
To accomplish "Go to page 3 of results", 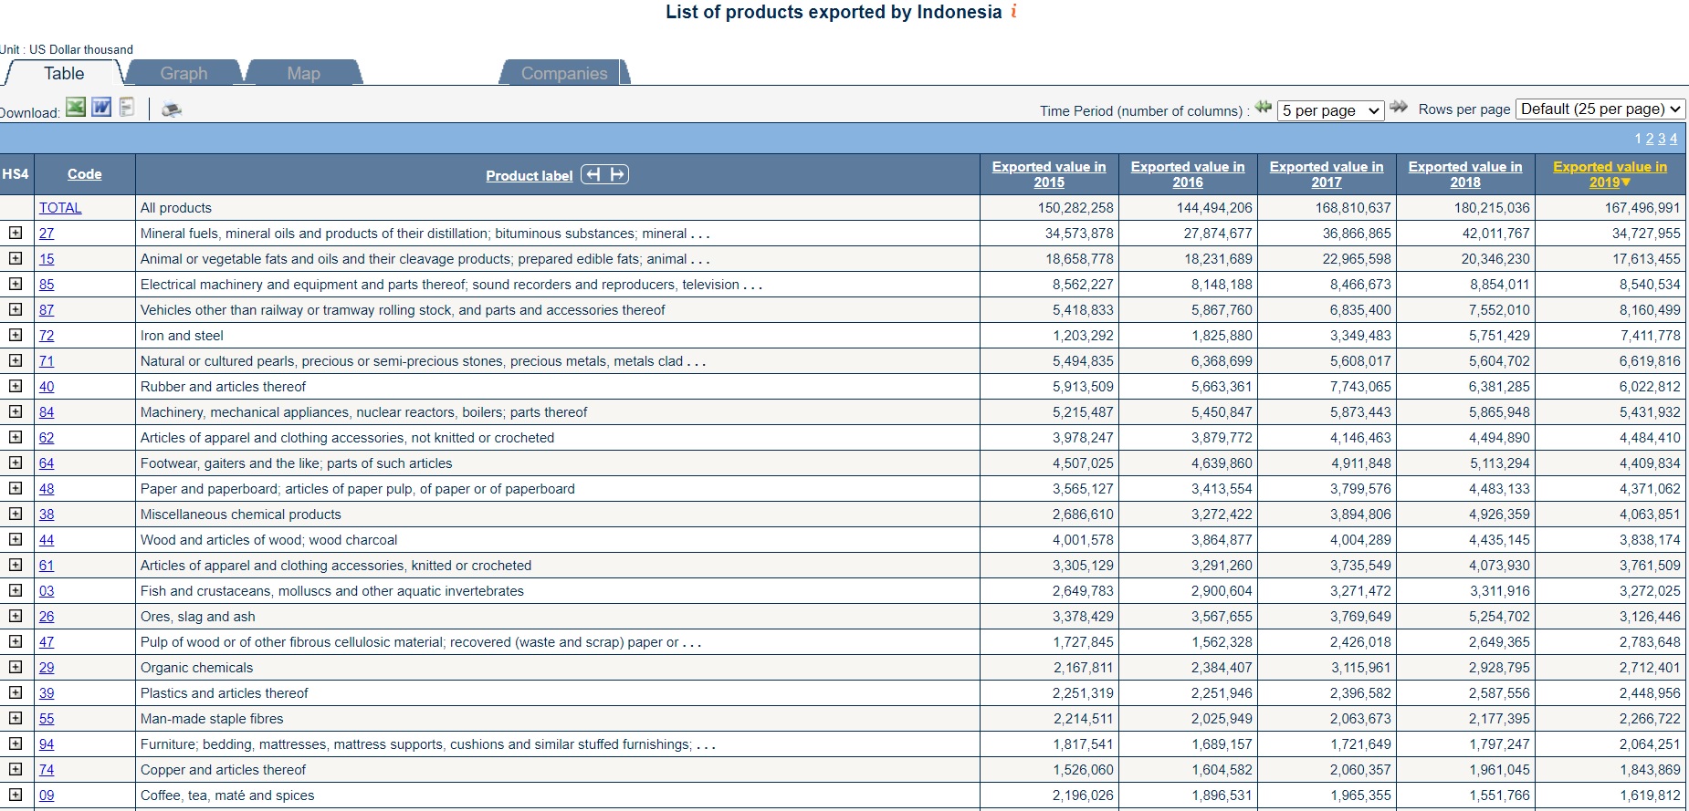I will click(1662, 139).
